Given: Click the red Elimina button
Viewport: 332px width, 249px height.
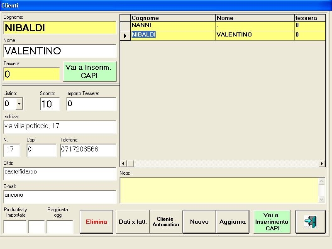Looking at the screenshot, I should (x=96, y=222).
